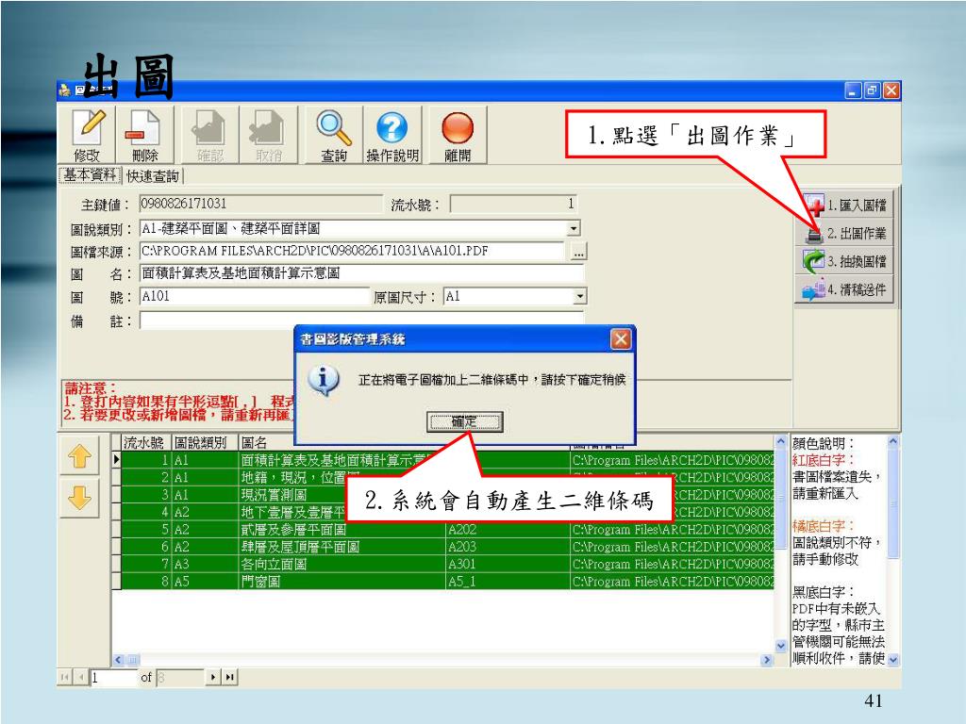Click the 取消 (cancel) toolbar icon
966x724 pixels.
[269, 135]
